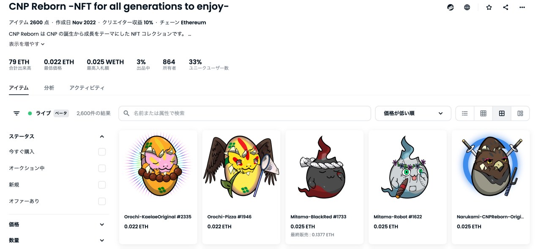The height and width of the screenshot is (249, 541).
Task: Click the globe website icon
Action: click(x=467, y=7)
